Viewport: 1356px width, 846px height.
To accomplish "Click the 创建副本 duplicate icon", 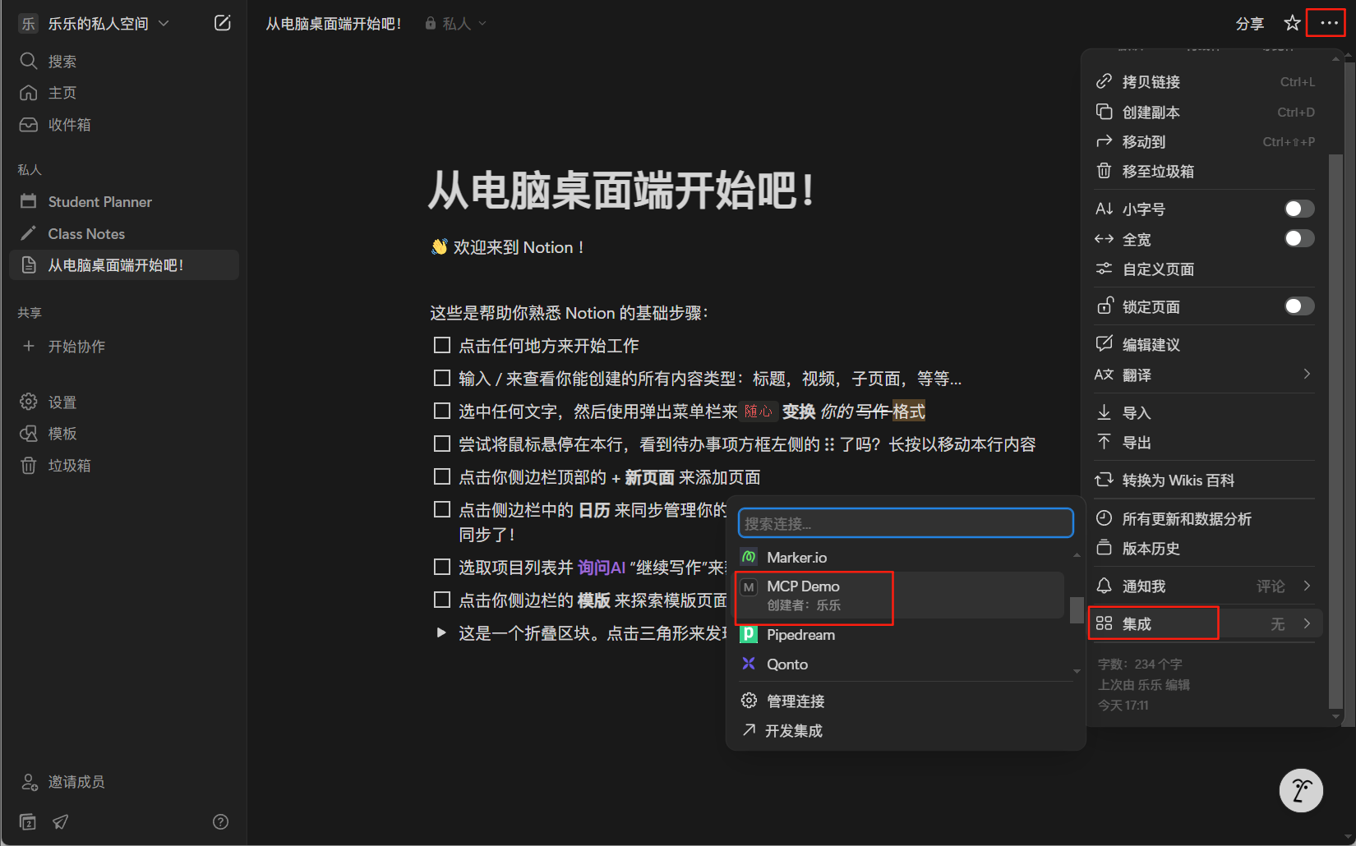I will [x=1105, y=112].
